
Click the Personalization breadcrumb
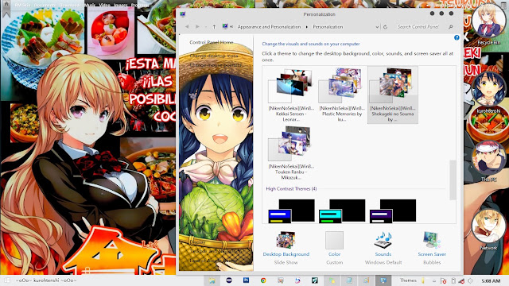(328, 27)
